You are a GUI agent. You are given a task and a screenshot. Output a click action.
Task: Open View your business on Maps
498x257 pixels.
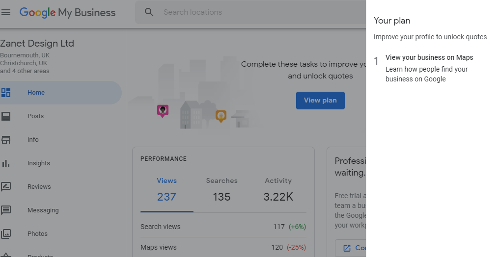(x=429, y=58)
